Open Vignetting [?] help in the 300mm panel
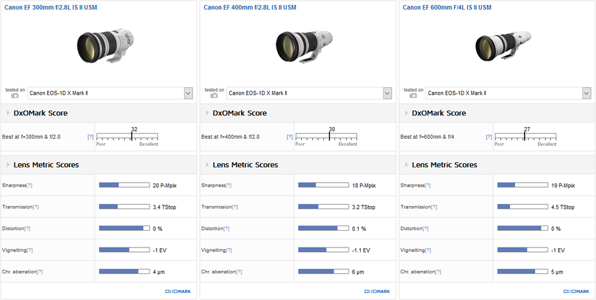 pos(30,251)
